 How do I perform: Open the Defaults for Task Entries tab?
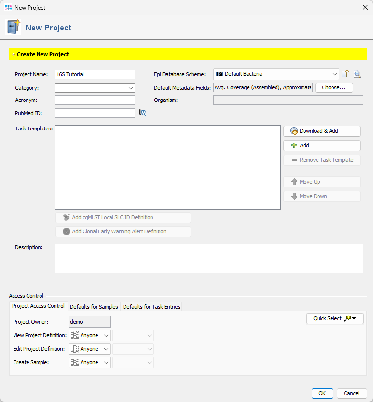click(x=152, y=307)
